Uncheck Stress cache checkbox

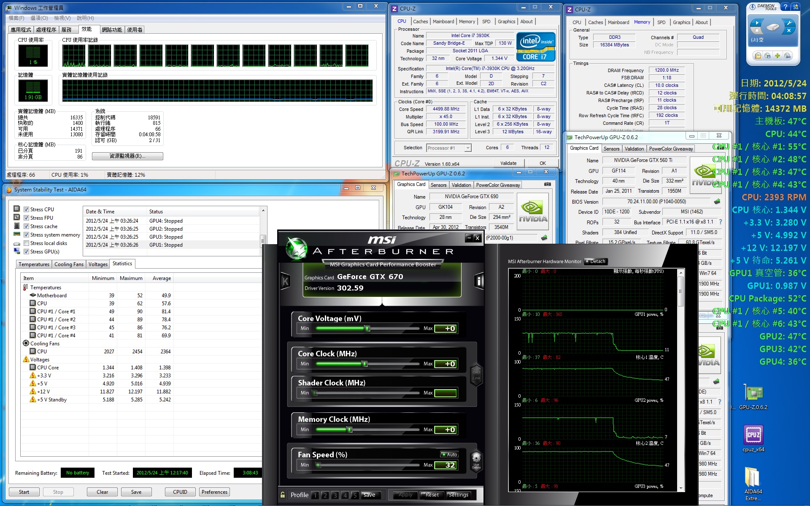(26, 226)
